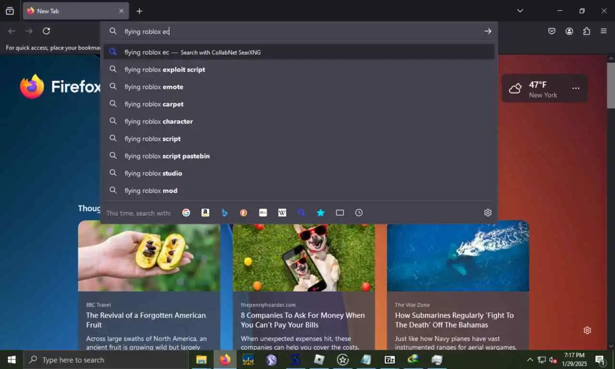Search with SearXNG one-off engine icon
Image resolution: width=615 pixels, height=369 pixels.
pos(301,213)
